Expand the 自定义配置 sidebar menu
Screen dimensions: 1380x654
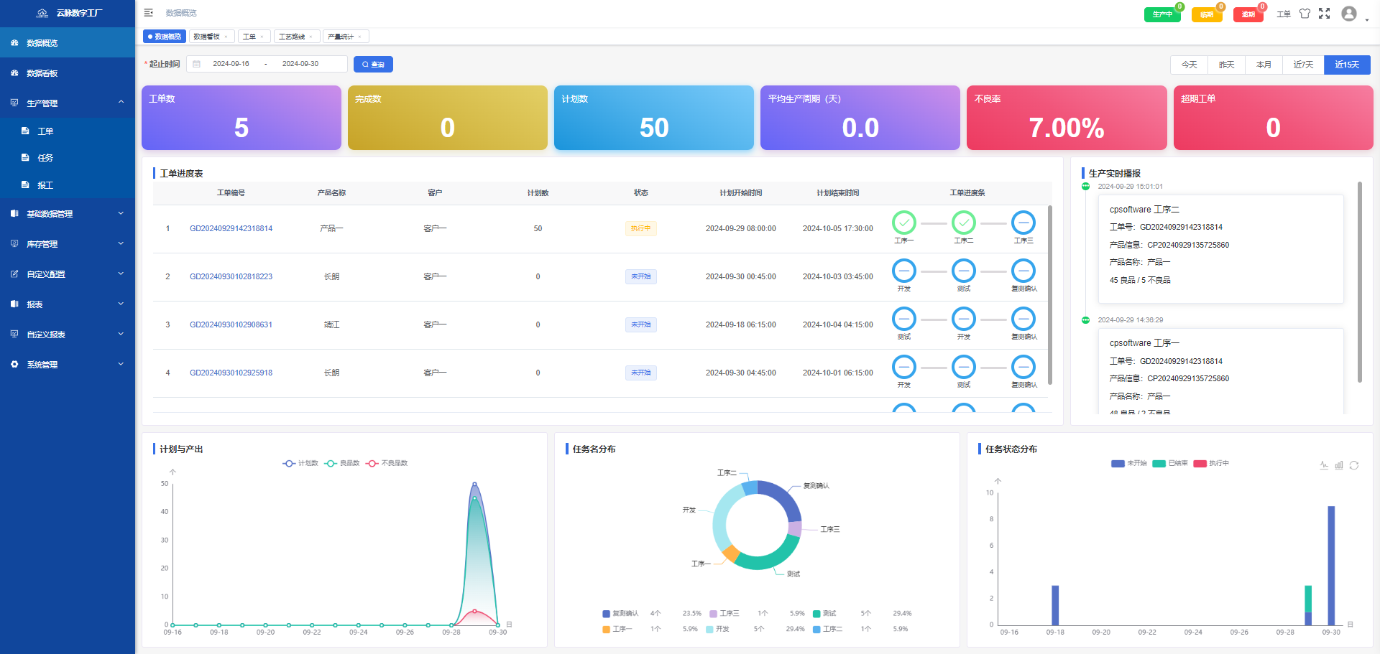(x=68, y=274)
